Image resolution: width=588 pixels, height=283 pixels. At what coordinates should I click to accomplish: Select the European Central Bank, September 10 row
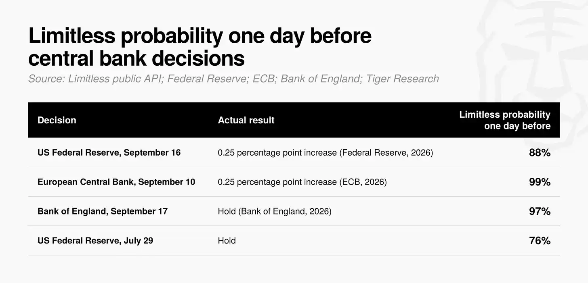[294, 182]
